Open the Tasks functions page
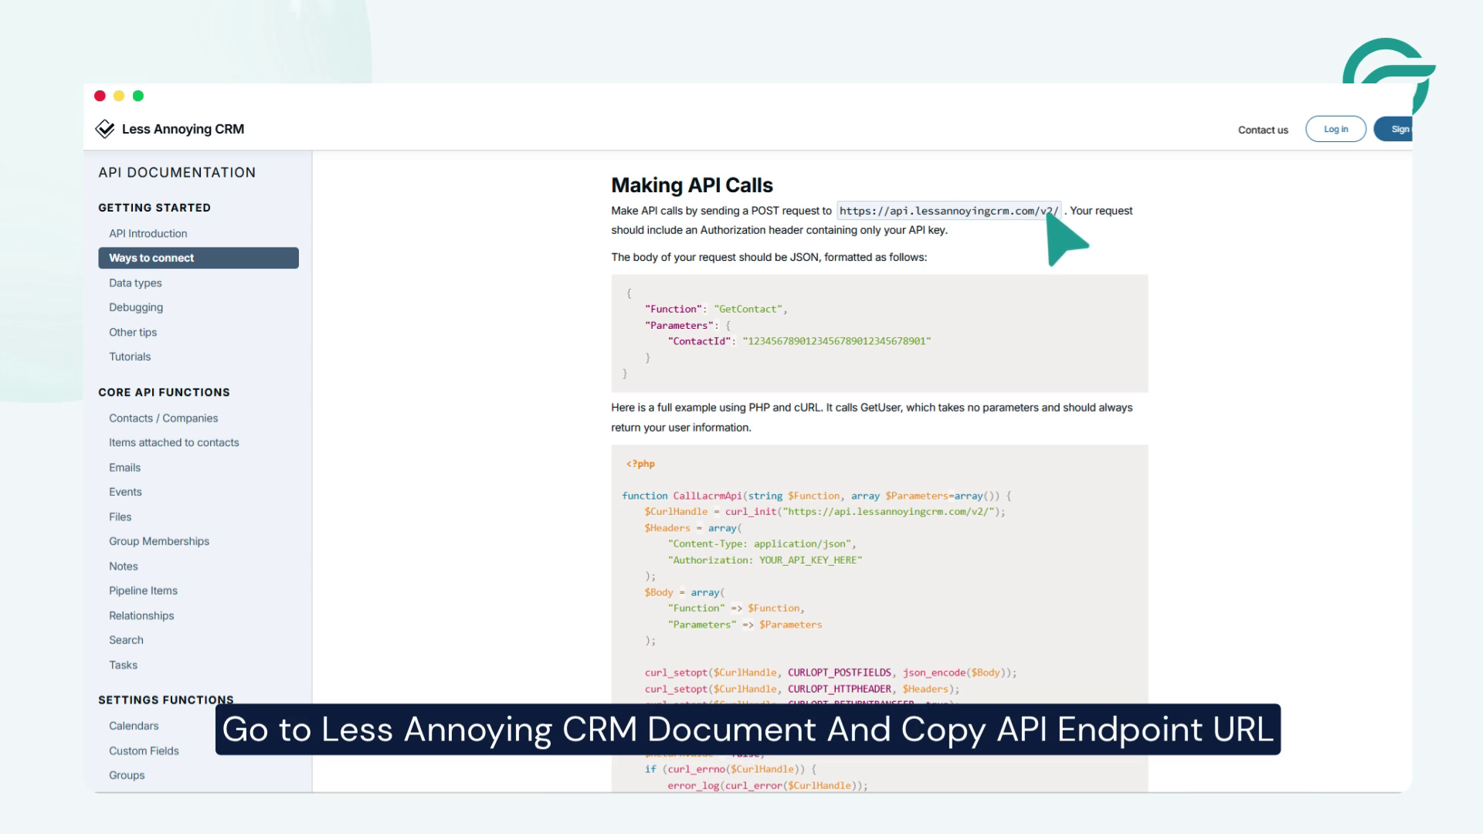1483x834 pixels. pyautogui.click(x=123, y=665)
